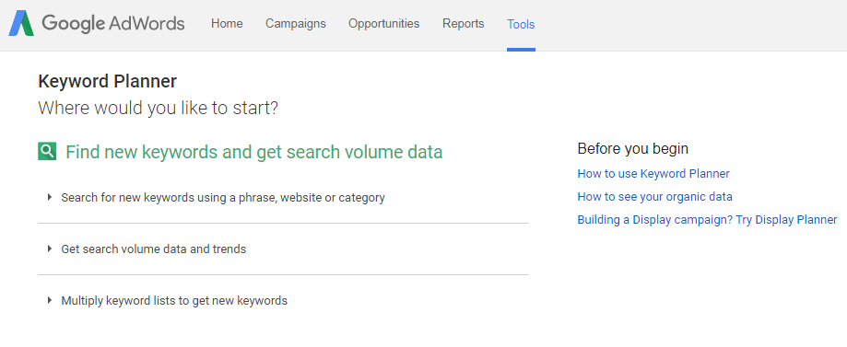Expand the 'Get search volume data' arrow
847x347 pixels.
(x=50, y=249)
